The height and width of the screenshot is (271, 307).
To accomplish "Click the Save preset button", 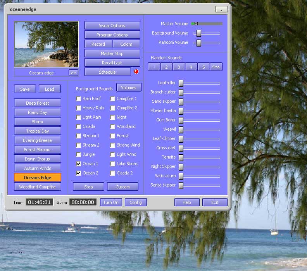I will 25,89.
